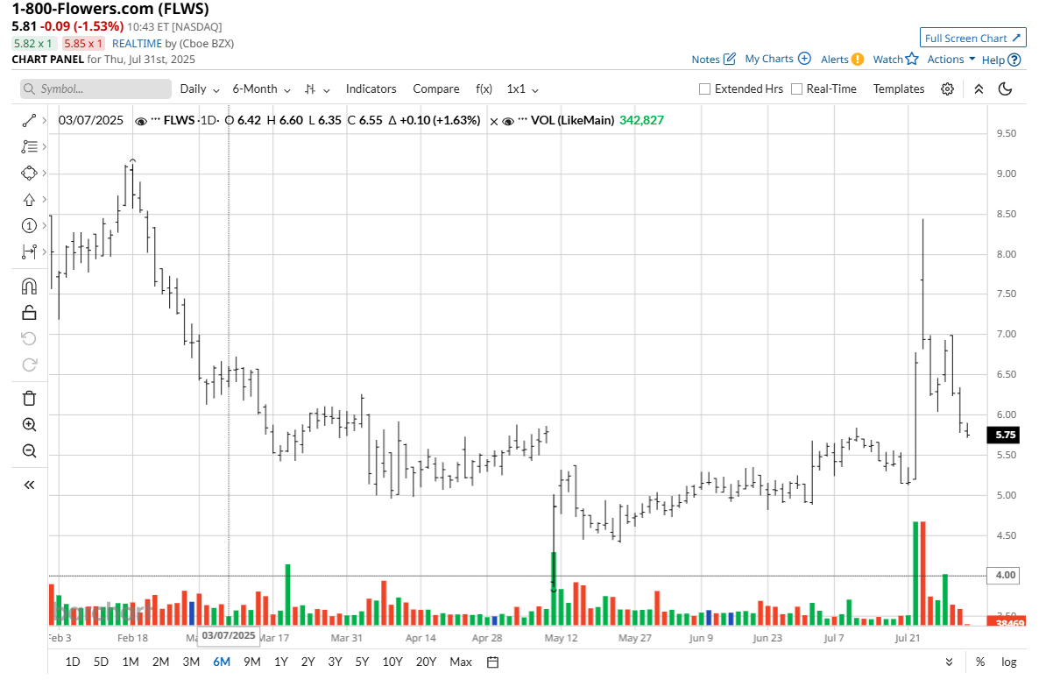Screen dimensions: 1053x680
Task: Open the Indicators menu
Action: 371,89
